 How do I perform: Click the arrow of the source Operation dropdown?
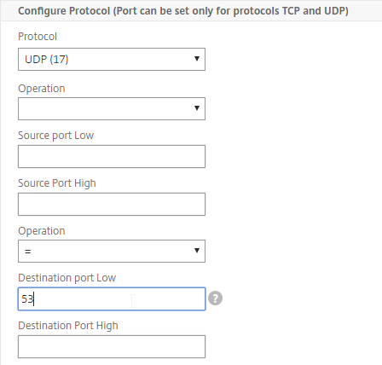coord(197,108)
